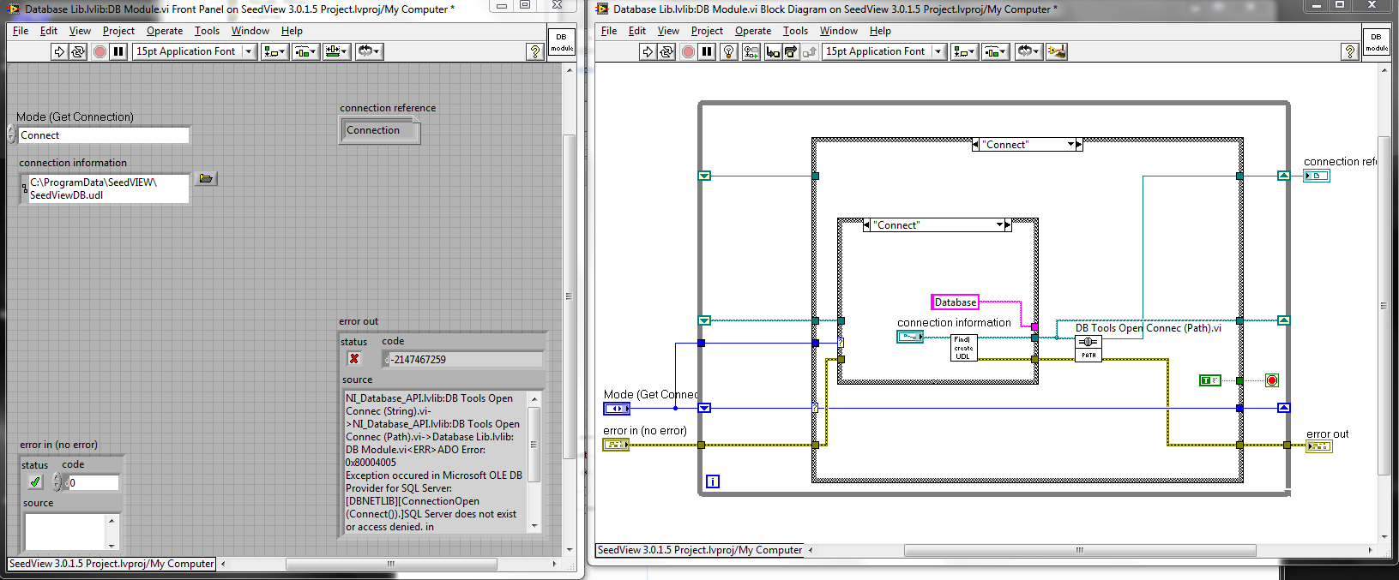This screenshot has height=580, width=1399.
Task: Toggle Retain Wire Values button
Action: 751,51
